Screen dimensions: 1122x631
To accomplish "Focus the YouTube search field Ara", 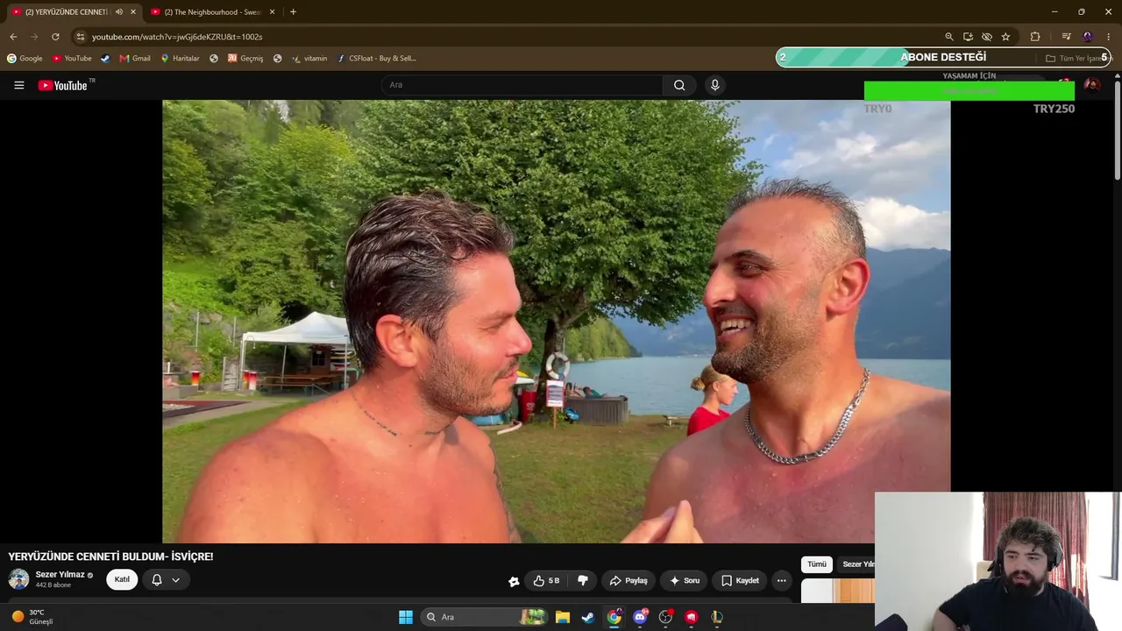I will click(522, 85).
